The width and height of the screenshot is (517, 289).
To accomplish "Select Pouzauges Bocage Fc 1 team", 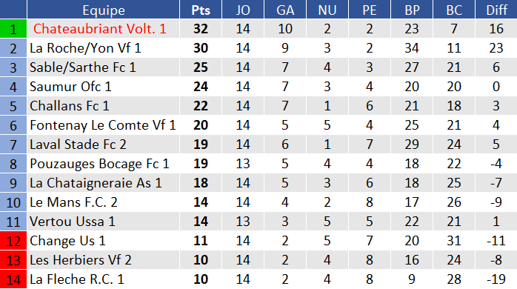I will point(99,164).
